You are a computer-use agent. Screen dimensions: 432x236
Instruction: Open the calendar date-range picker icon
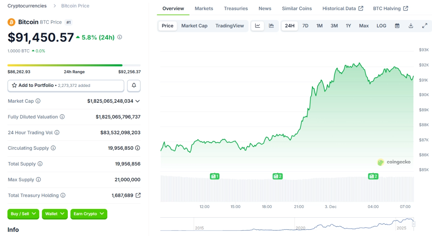point(397,26)
